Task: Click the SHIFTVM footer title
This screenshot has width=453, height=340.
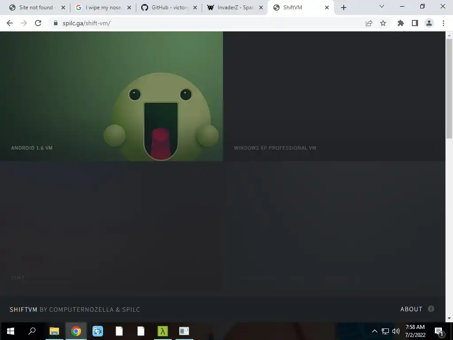Action: coord(23,309)
